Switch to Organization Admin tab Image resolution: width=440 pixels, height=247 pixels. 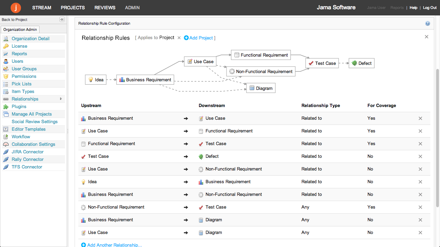point(20,30)
